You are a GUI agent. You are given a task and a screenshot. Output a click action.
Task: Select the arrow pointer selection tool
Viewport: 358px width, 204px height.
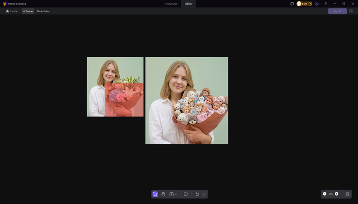coord(155,194)
